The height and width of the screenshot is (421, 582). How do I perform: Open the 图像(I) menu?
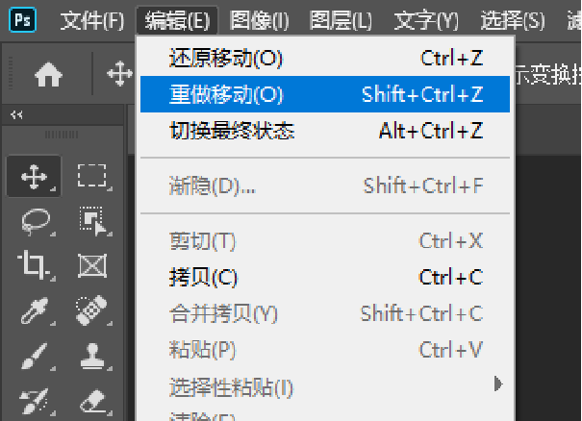[x=260, y=20]
